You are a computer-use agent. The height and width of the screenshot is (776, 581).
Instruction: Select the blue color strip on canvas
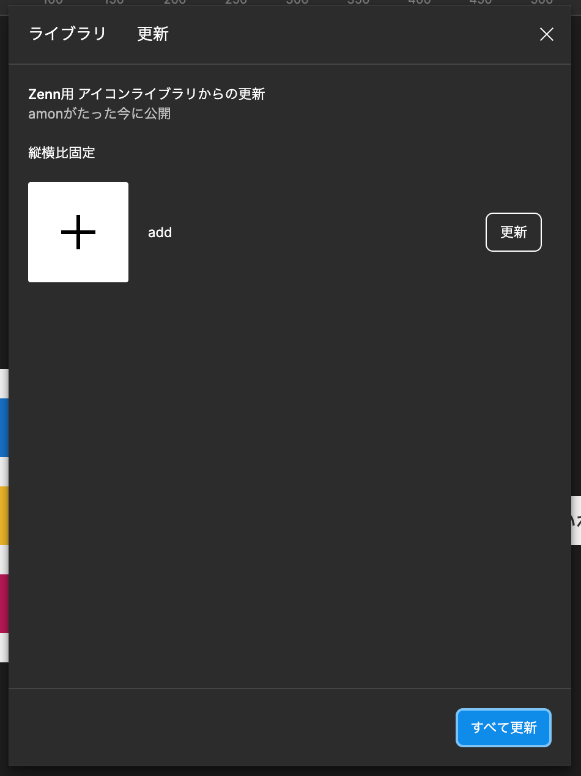(4, 428)
